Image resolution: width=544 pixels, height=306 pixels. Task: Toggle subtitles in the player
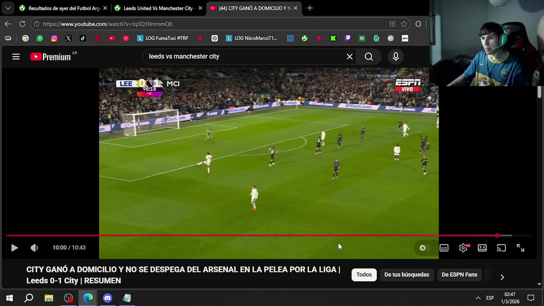(444, 248)
